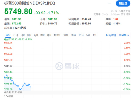Screen dimensions: 136x98
Task: Switch to the 周K weekly chart
Action: point(29,35)
